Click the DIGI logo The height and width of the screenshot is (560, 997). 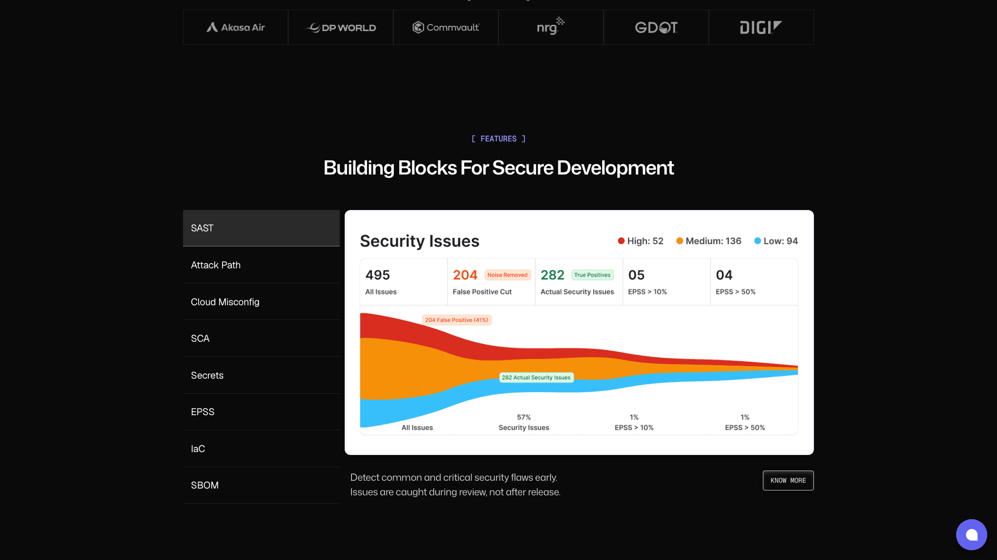click(x=761, y=27)
